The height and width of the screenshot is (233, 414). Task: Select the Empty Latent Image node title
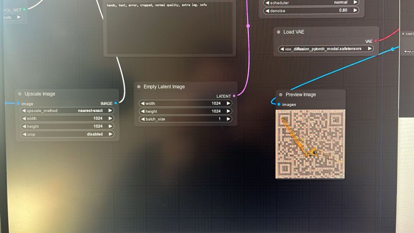point(164,86)
